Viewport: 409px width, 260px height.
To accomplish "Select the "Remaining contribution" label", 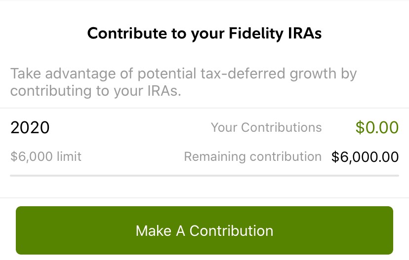I will coord(253,157).
